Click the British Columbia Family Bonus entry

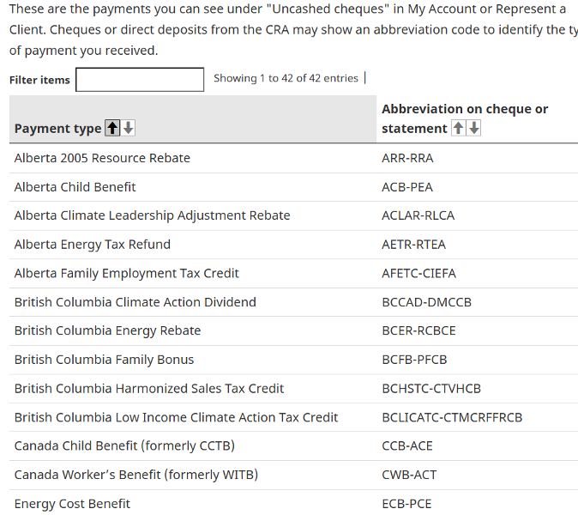pyautogui.click(x=104, y=360)
